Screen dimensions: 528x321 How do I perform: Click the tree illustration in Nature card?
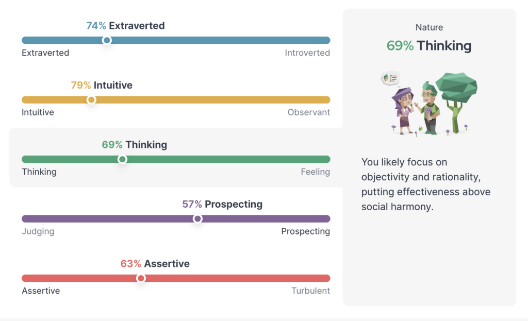point(456,103)
